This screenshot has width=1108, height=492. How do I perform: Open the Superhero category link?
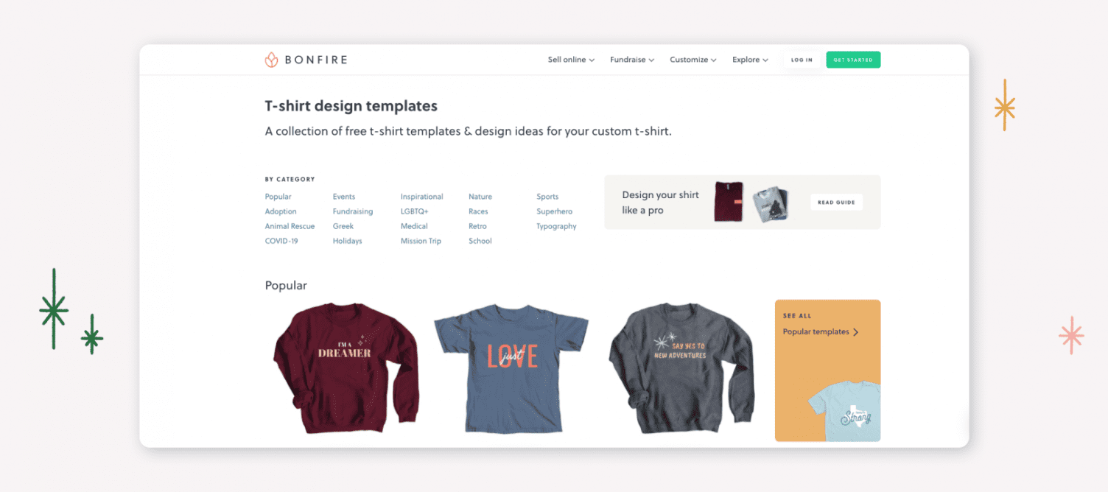tap(554, 211)
